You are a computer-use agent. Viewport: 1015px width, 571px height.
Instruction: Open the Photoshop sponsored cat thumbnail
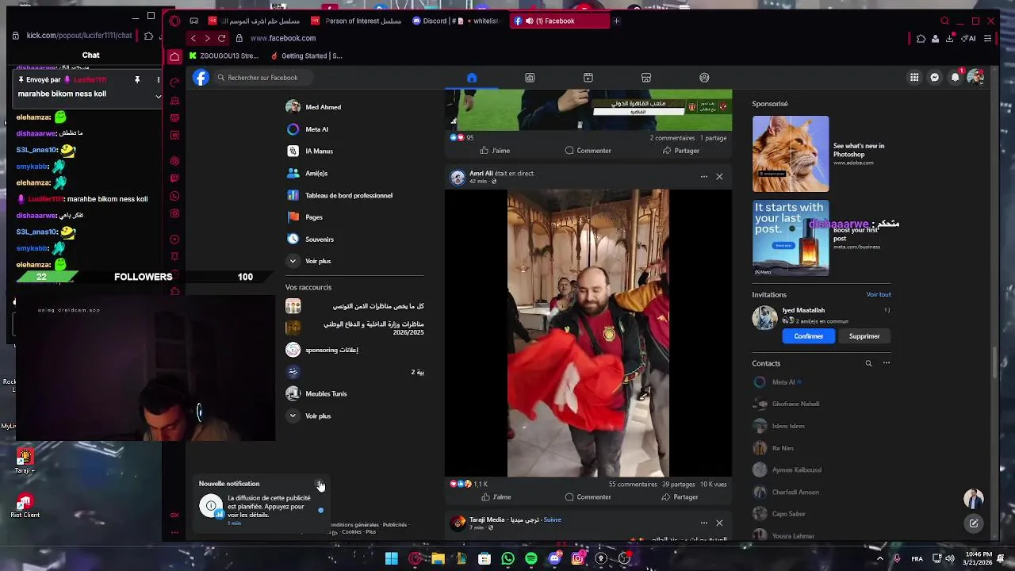pos(791,154)
